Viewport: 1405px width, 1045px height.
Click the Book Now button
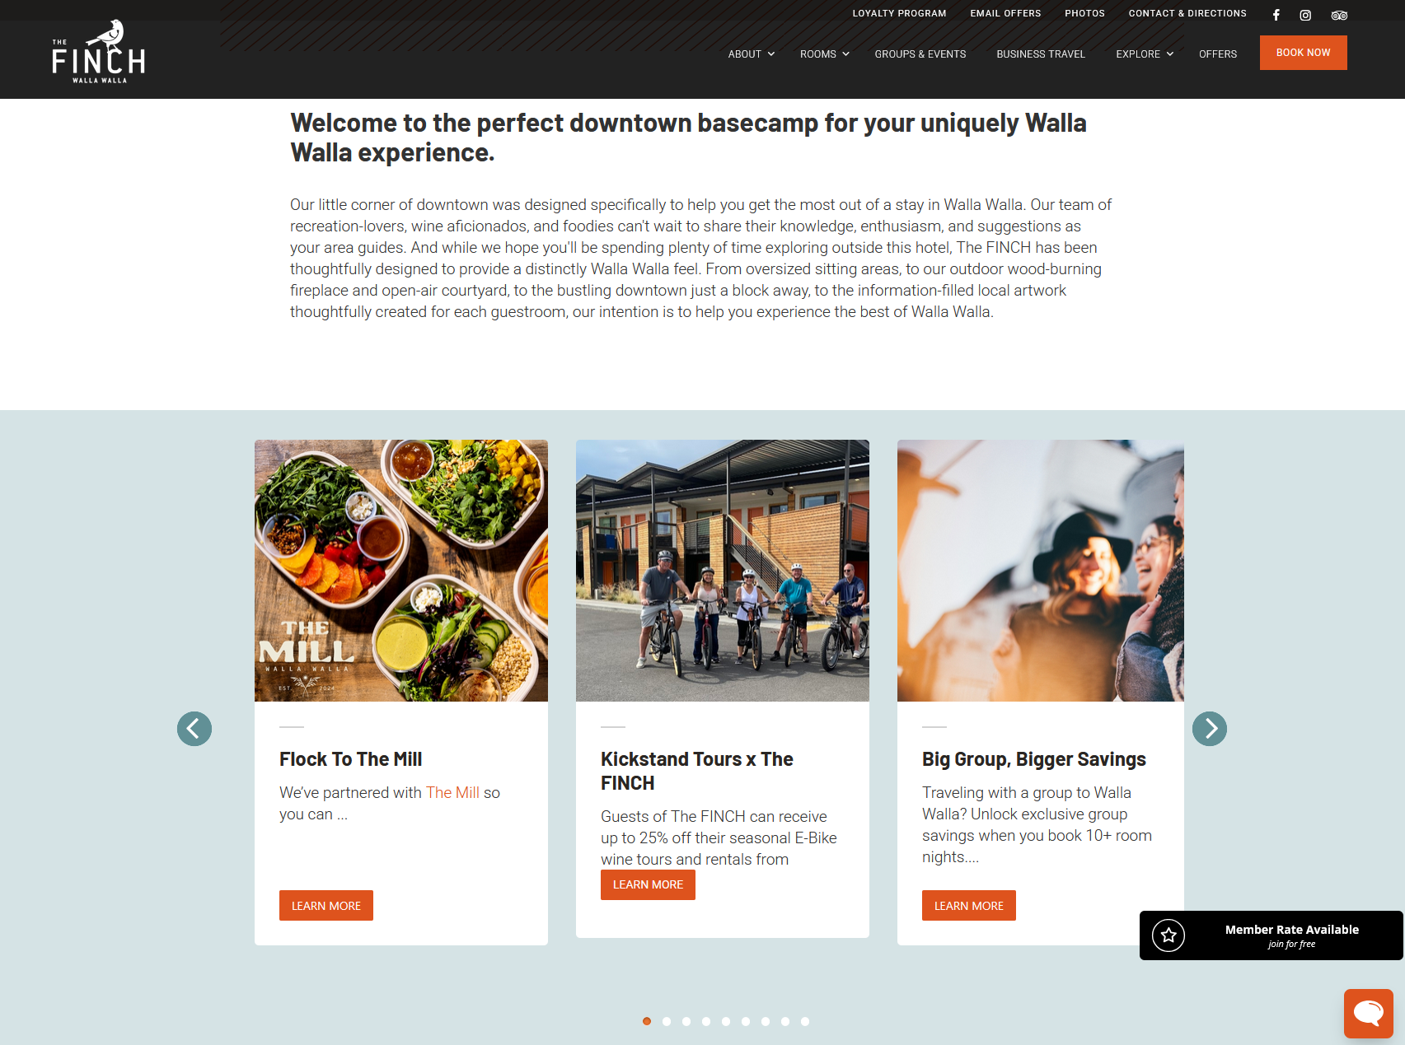pos(1304,53)
